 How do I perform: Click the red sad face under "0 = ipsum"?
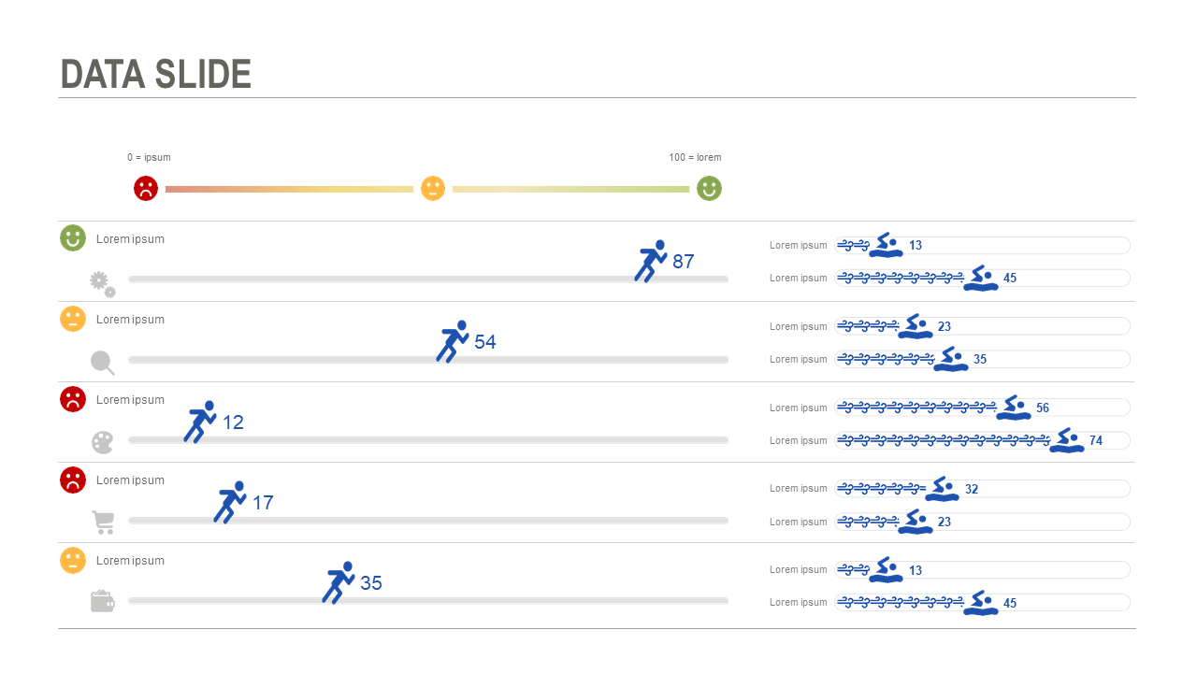coord(146,189)
